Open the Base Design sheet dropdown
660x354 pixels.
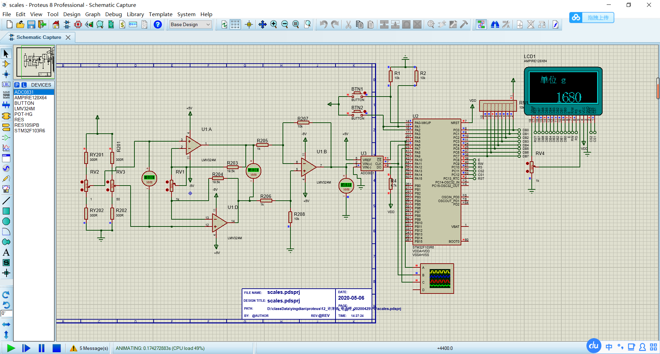tap(208, 24)
